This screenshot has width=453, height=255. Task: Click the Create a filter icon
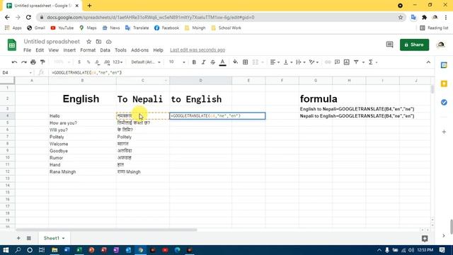(x=356, y=62)
